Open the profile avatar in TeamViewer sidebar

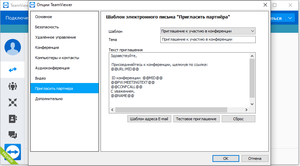[13, 47]
